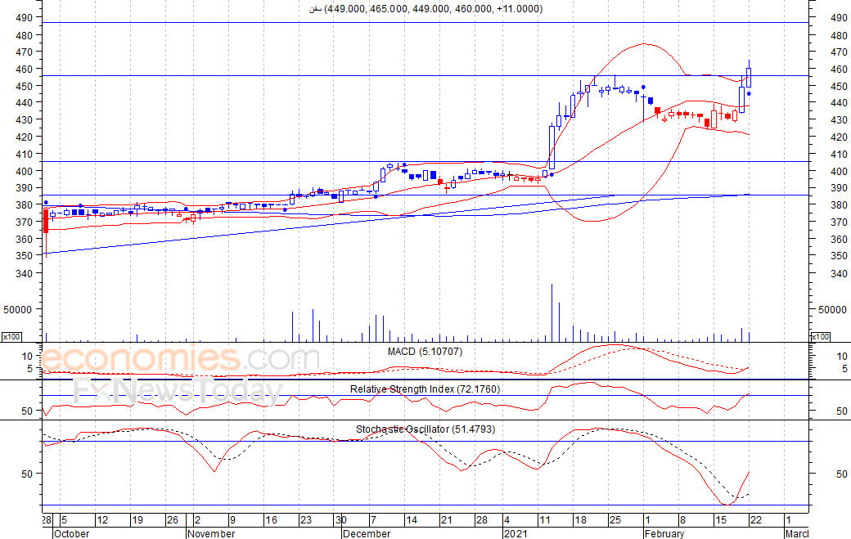This screenshot has height=539, width=851.
Task: Click the date label 8 in February
Action: pos(682,520)
